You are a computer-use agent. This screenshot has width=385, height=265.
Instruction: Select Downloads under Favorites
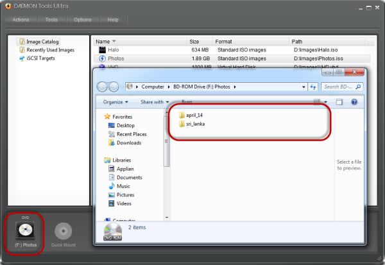124,142
